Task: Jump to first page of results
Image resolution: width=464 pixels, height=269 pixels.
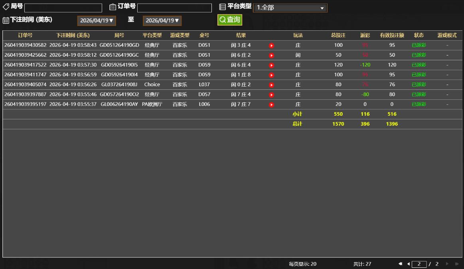Action: 400,264
